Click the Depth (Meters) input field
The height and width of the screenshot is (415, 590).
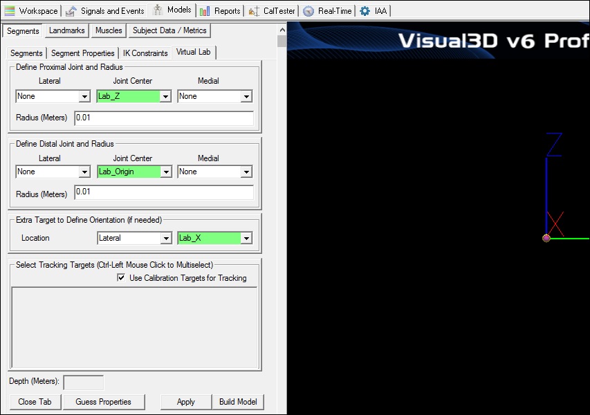pos(84,382)
